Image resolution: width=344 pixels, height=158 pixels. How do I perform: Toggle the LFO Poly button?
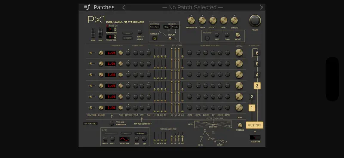pos(126,134)
